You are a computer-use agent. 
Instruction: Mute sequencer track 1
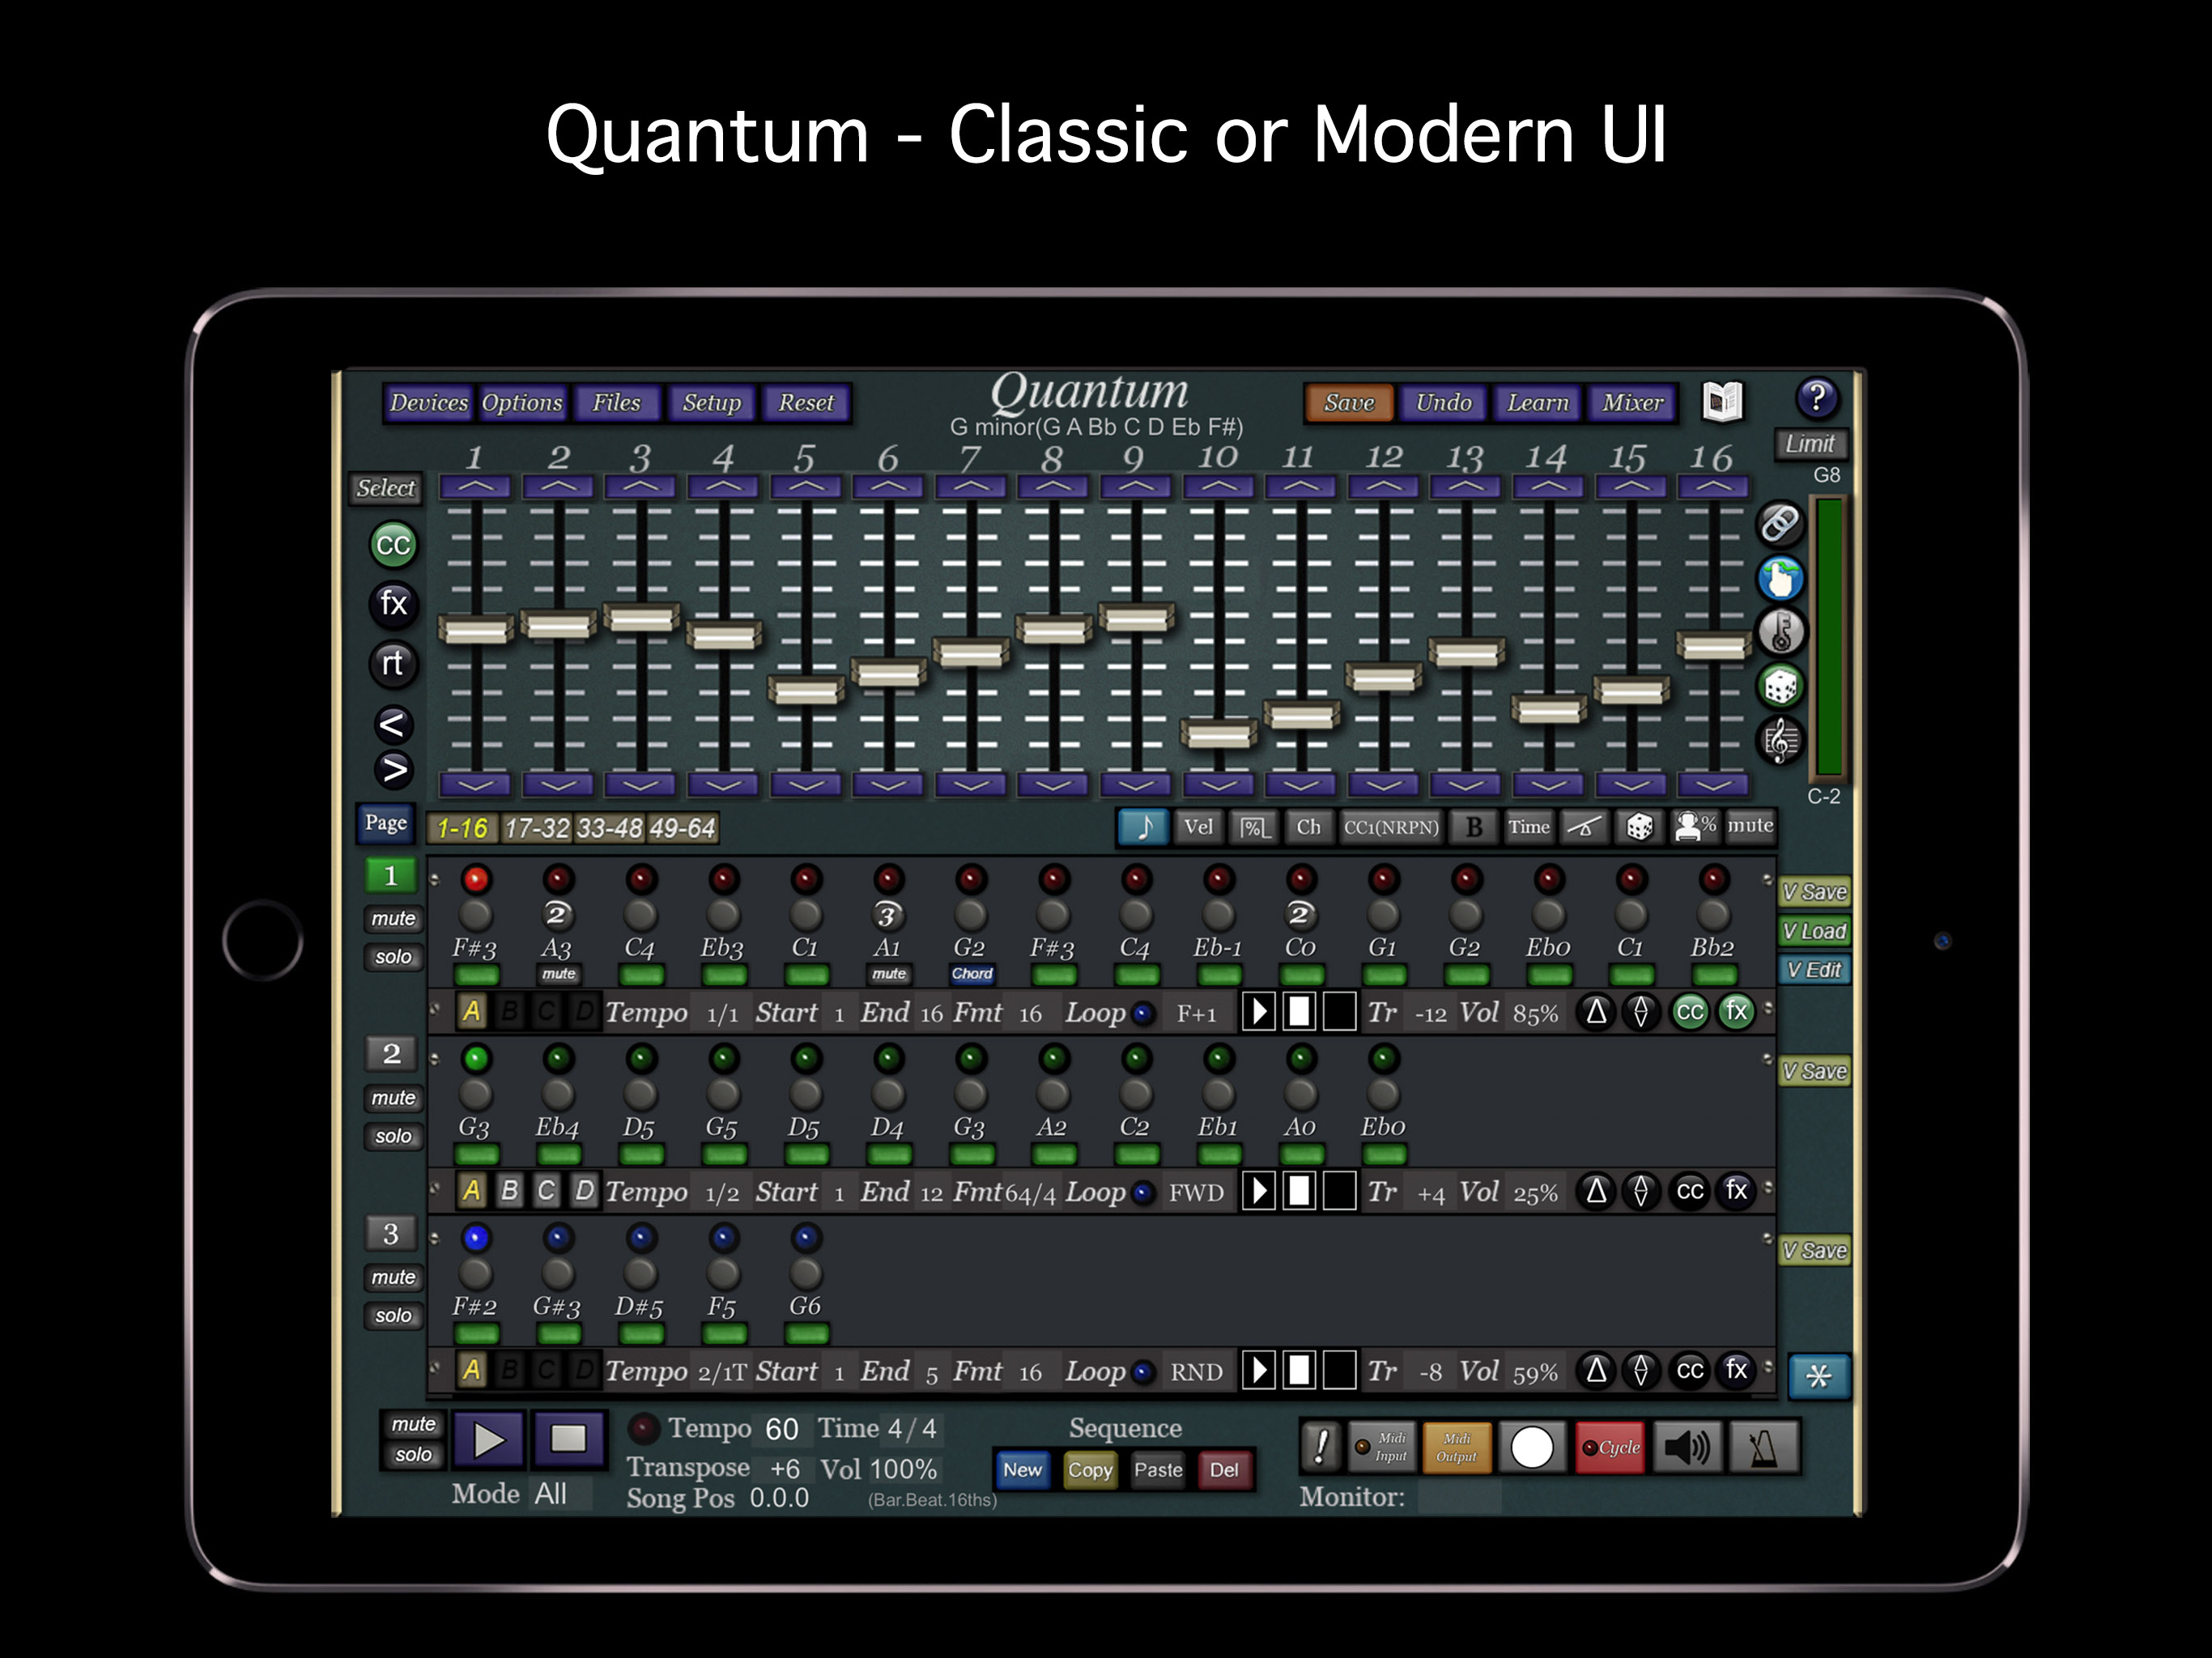pyautogui.click(x=393, y=918)
